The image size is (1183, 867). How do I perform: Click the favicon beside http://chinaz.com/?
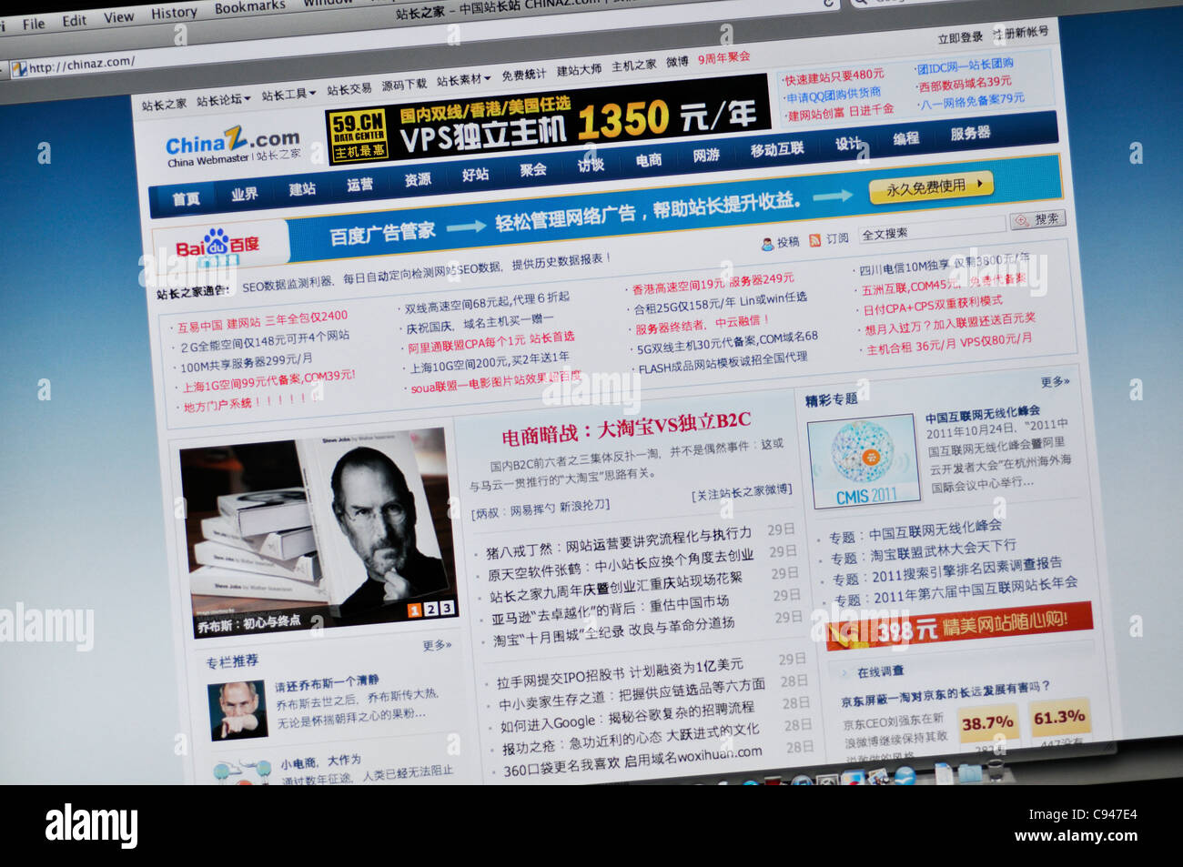[x=19, y=69]
